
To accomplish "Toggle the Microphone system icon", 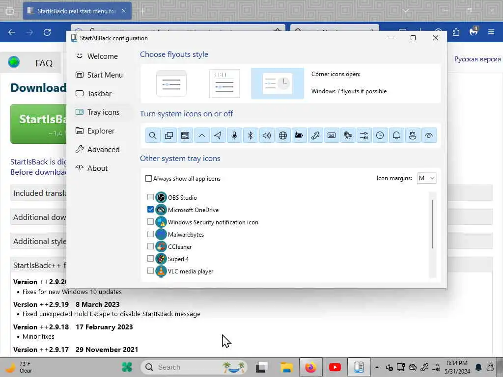I will click(234, 135).
